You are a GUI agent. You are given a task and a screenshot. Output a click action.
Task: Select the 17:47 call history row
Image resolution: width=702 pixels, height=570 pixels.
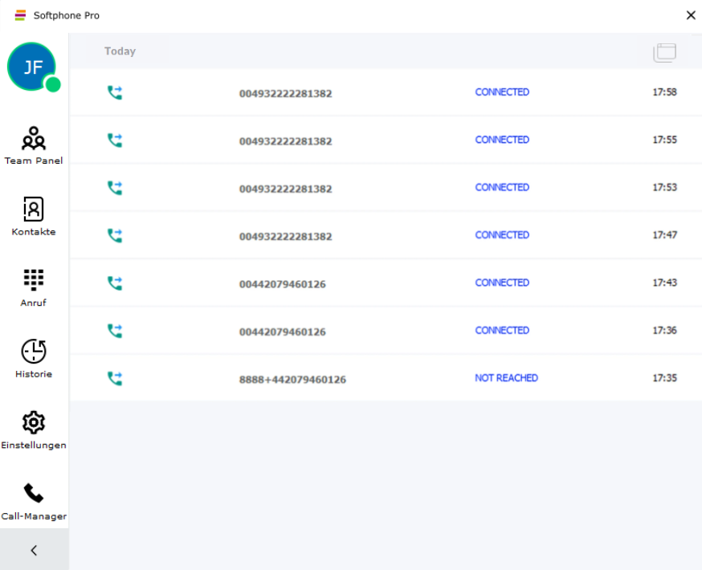[386, 236]
